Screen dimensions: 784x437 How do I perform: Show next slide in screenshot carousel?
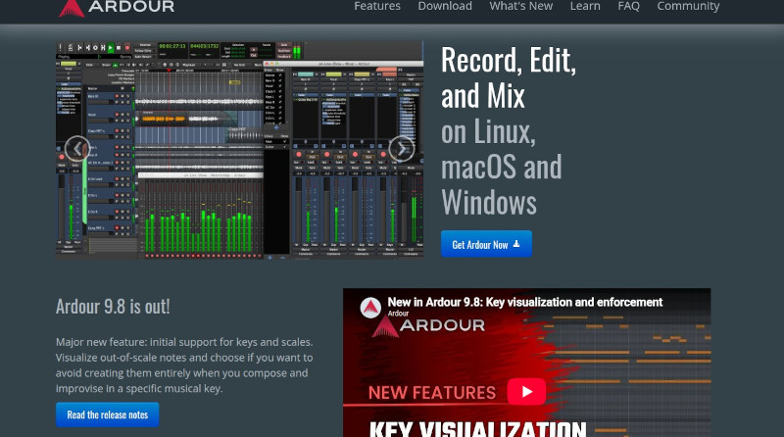pyautogui.click(x=402, y=149)
